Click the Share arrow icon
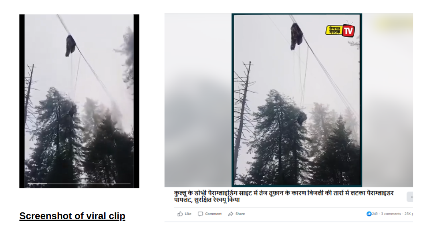The width and height of the screenshot is (427, 234). click(231, 214)
